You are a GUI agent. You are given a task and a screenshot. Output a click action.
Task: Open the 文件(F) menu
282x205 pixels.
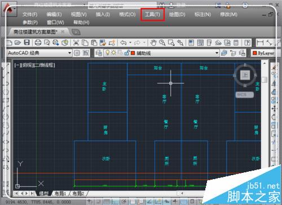pyautogui.click(x=30, y=15)
